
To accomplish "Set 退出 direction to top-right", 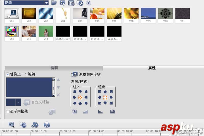I will click(x=111, y=92).
